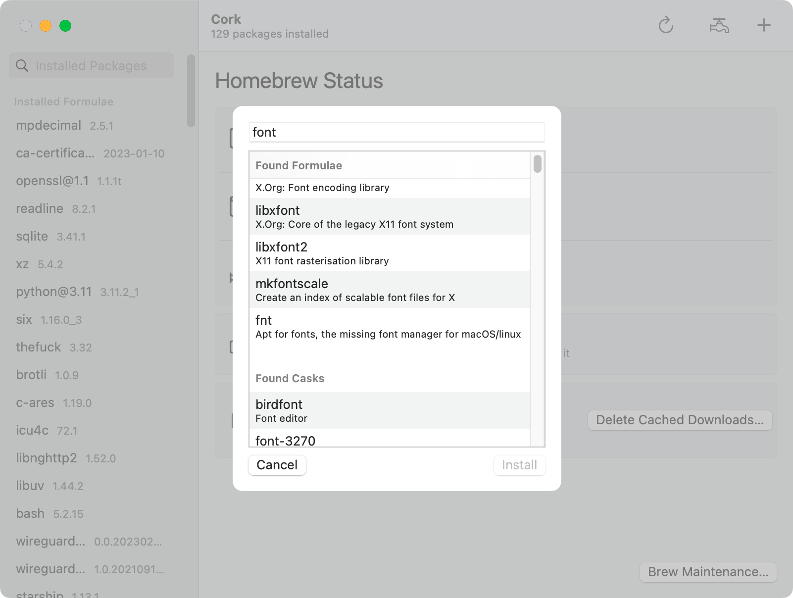The width and height of the screenshot is (793, 598).
Task: Select the libxfont formula result
Action: tap(347, 216)
